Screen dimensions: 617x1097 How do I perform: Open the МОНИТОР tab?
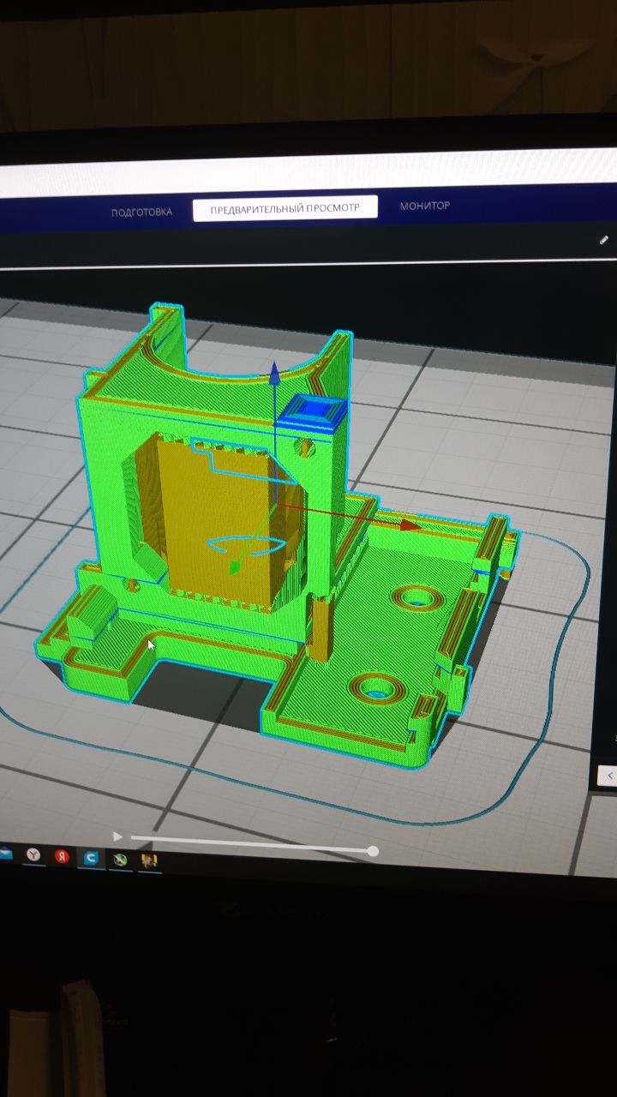pyautogui.click(x=424, y=206)
